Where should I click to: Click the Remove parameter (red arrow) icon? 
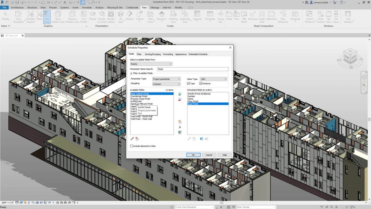click(x=180, y=99)
